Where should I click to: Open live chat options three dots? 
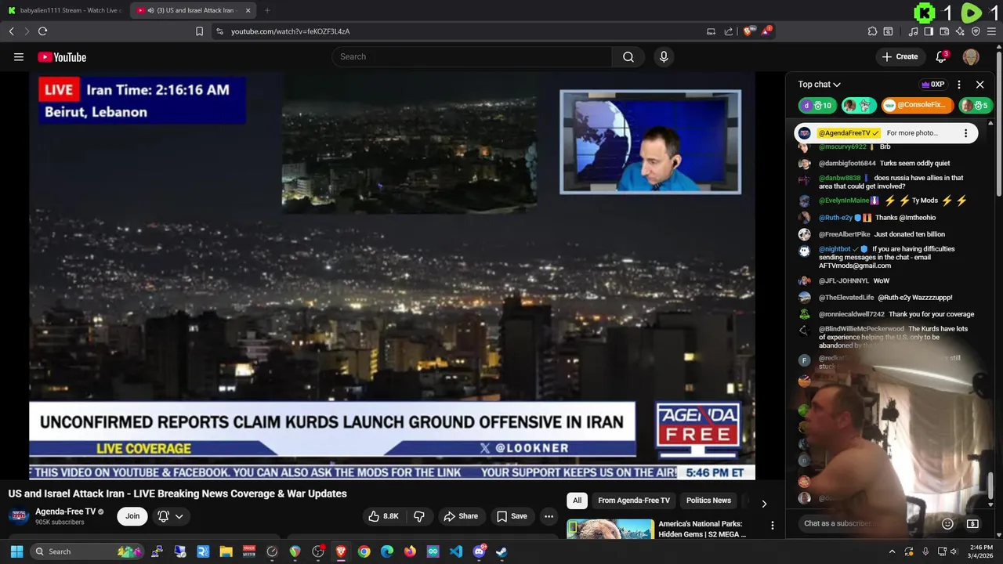[959, 85]
